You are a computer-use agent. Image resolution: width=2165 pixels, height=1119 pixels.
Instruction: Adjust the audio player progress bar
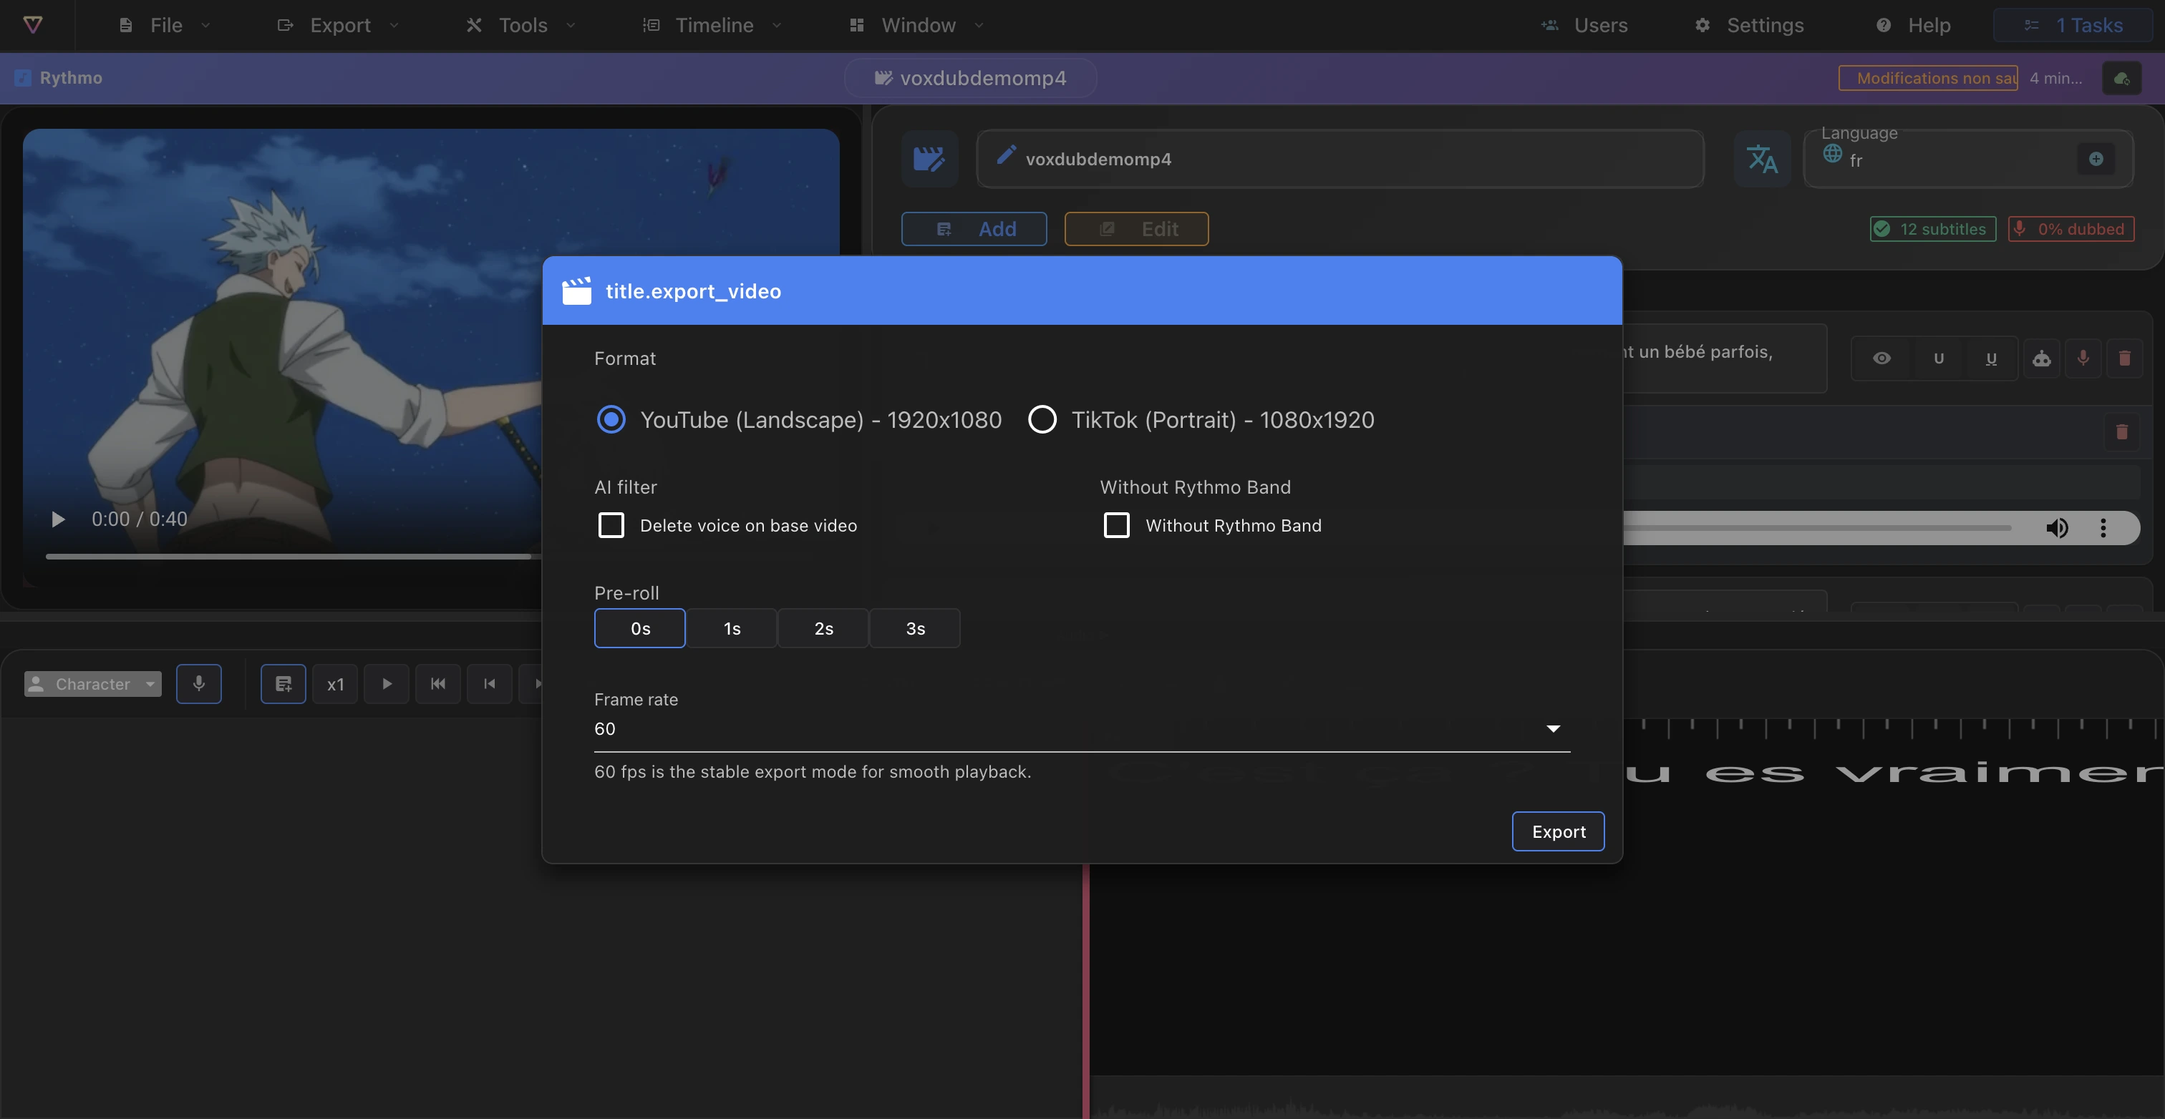coord(1817,527)
